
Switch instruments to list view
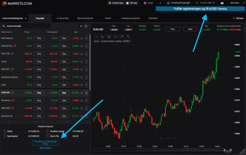pyautogui.click(x=81, y=26)
